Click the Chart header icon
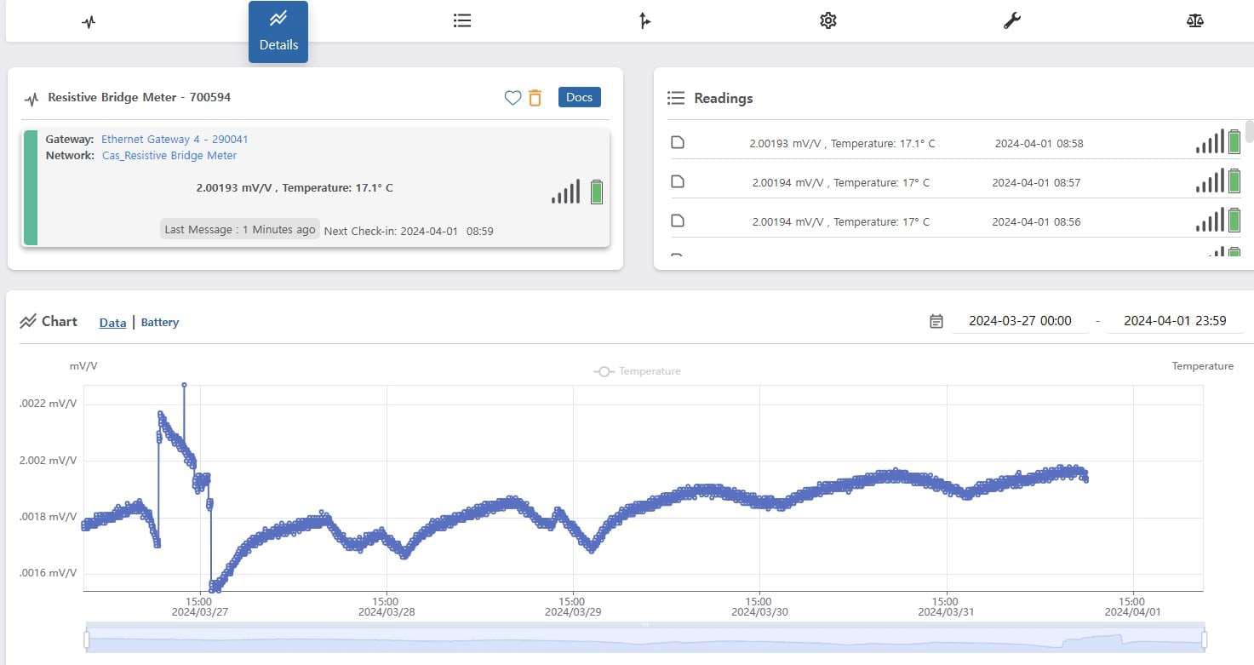The width and height of the screenshot is (1254, 665). (28, 321)
